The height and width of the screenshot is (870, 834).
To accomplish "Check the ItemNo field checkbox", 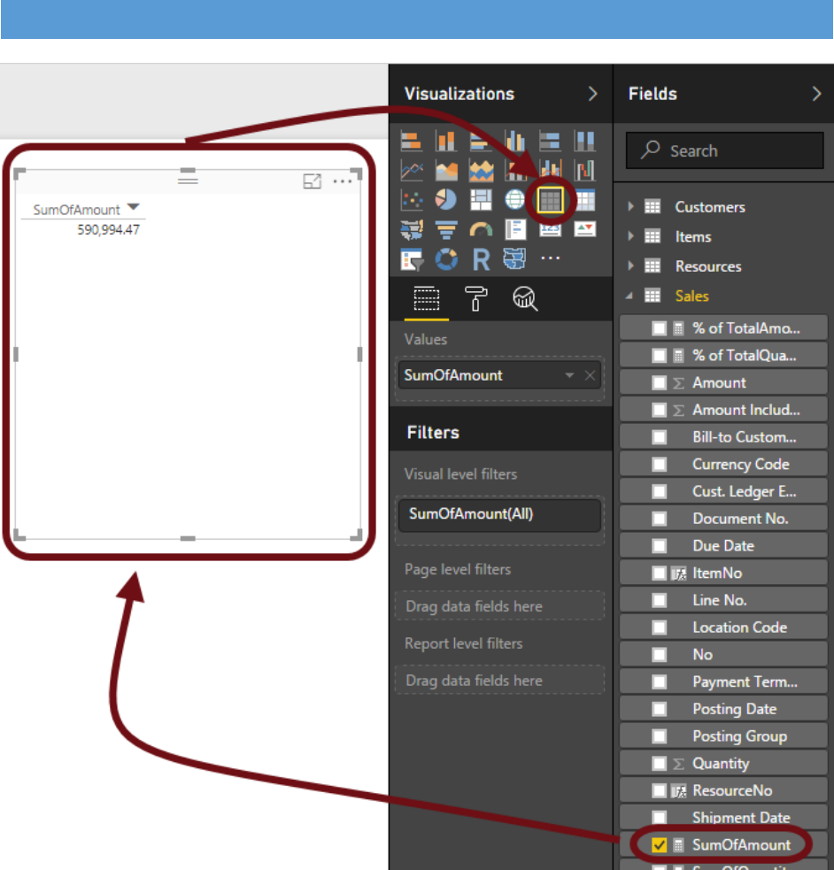I will coord(659,574).
